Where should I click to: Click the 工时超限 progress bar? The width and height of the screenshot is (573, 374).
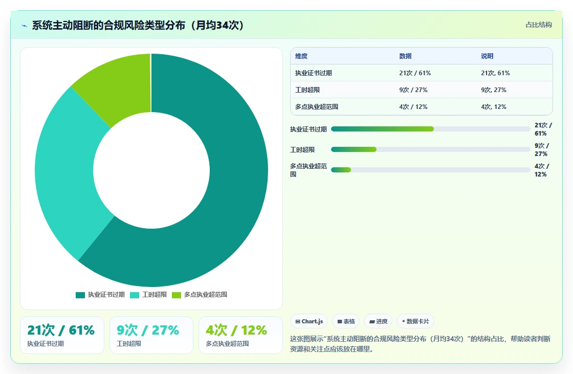(430, 149)
